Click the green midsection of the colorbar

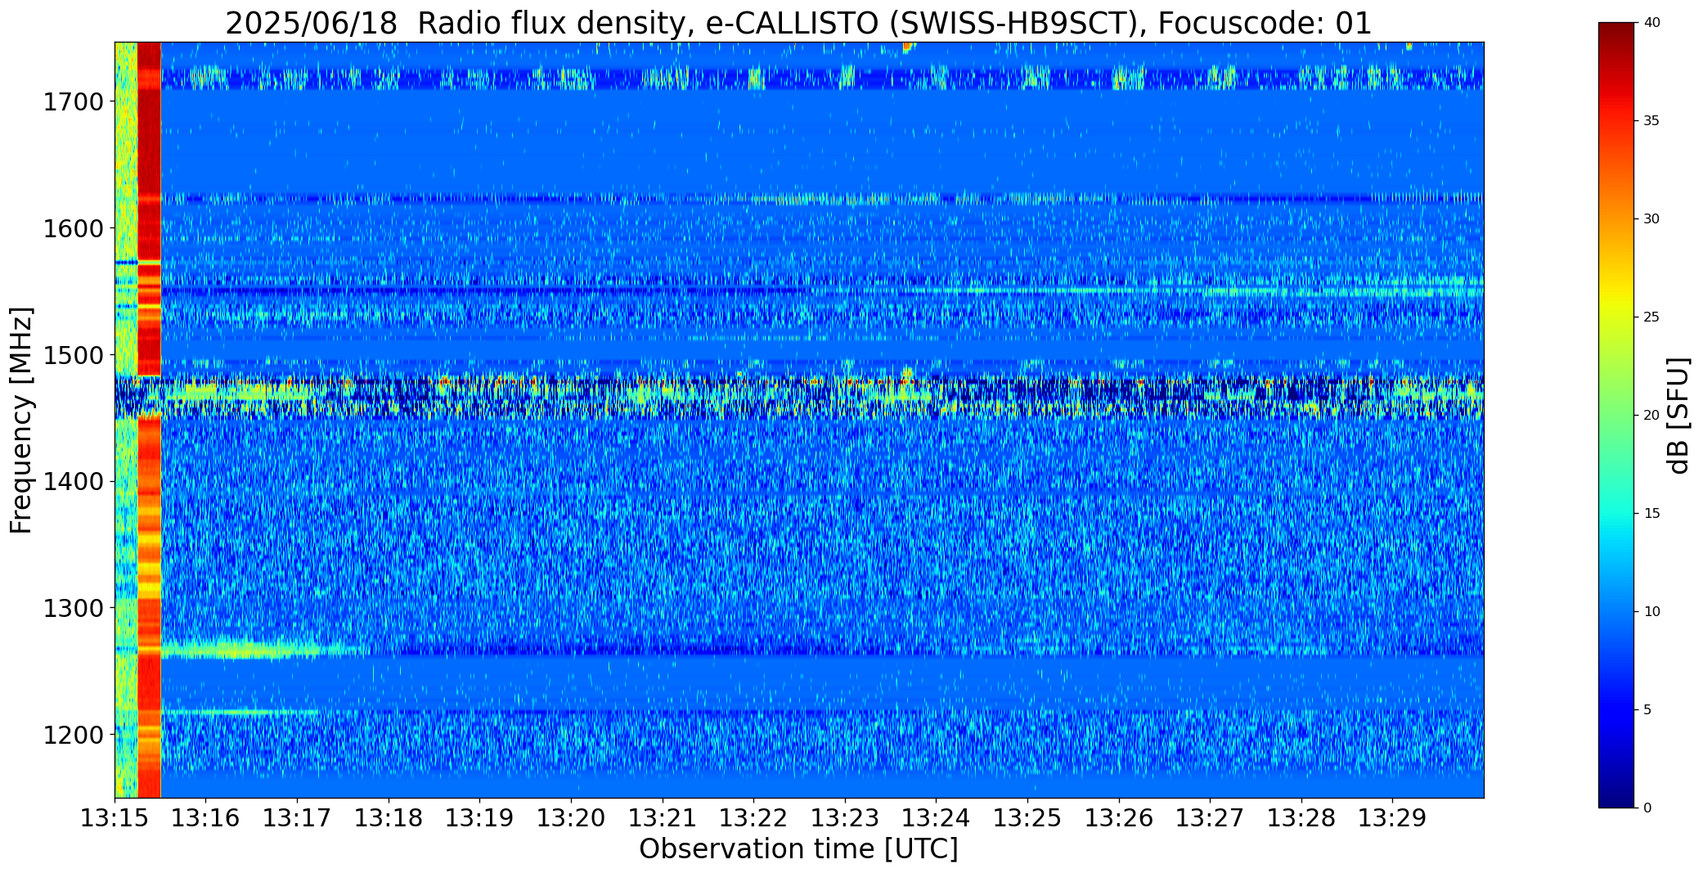1617,415
